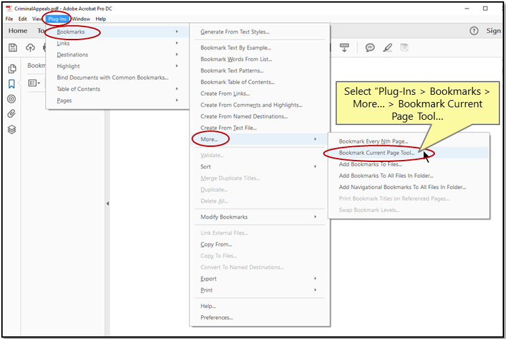Expand the Print submenu

260,290
